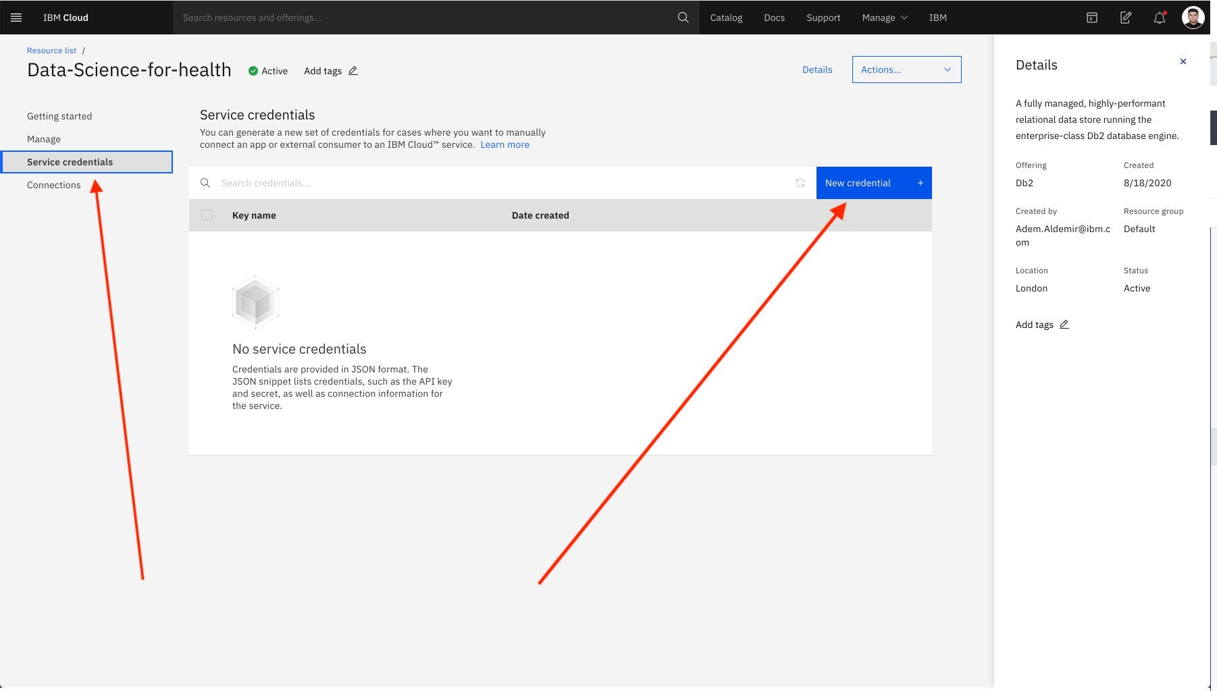Click pencil icon in Details panel Add tags
Viewport: 1217px width, 691px height.
click(1064, 325)
